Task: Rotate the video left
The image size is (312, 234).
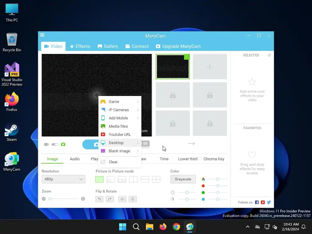Action: pos(100,199)
